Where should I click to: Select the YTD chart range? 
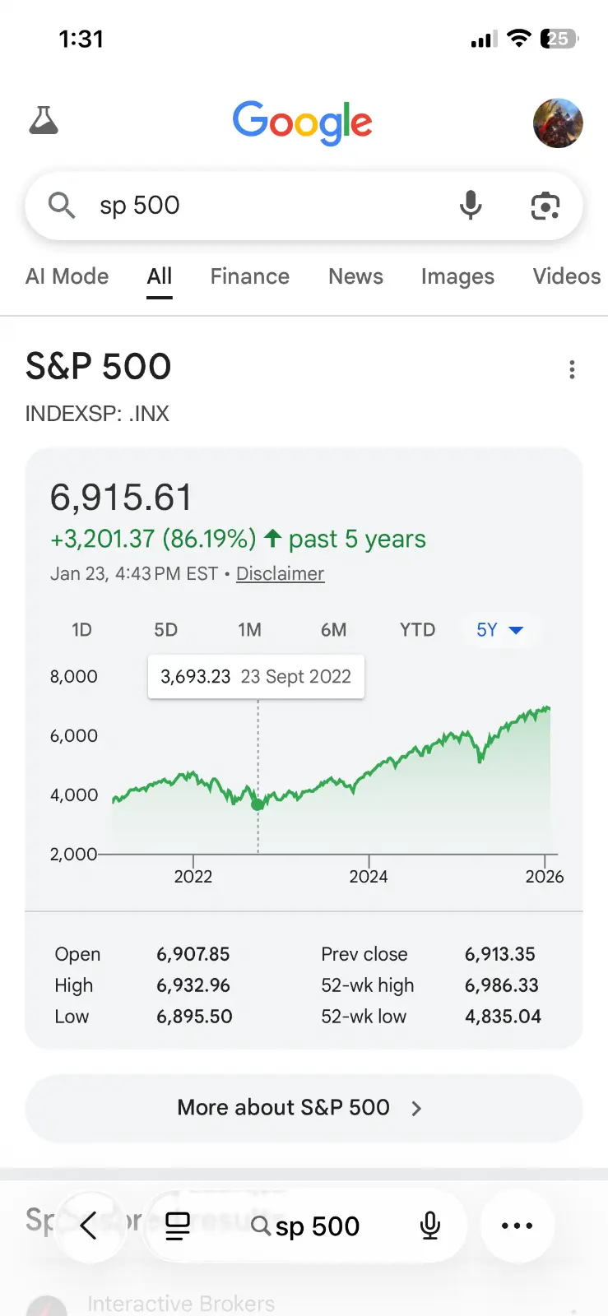(x=417, y=630)
